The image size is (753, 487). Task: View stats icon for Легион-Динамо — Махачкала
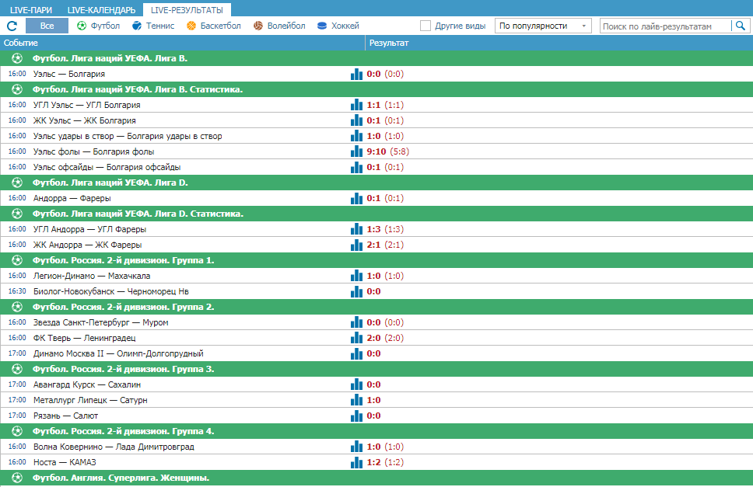[x=356, y=276]
